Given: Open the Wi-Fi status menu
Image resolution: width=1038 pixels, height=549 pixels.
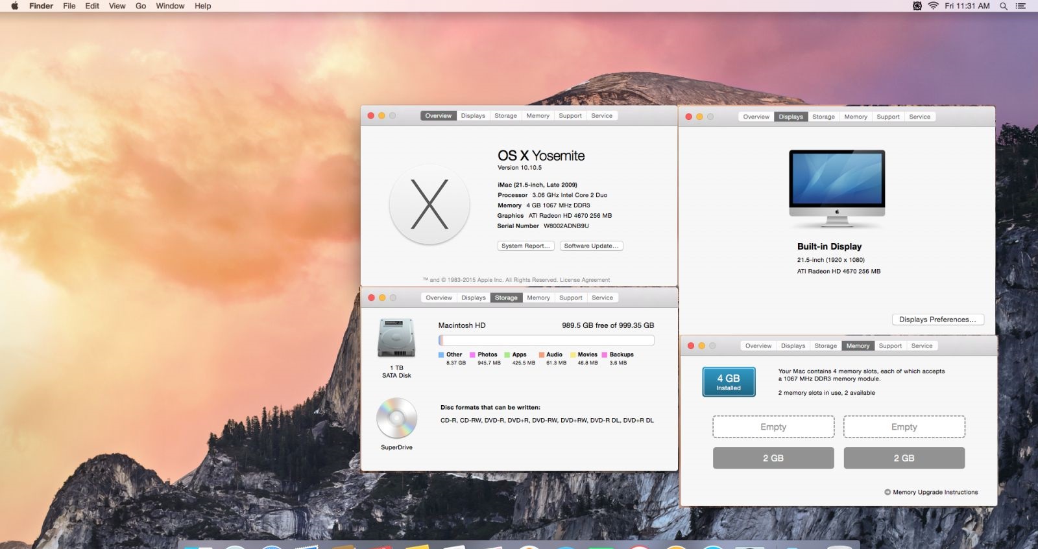Looking at the screenshot, I should (x=934, y=6).
